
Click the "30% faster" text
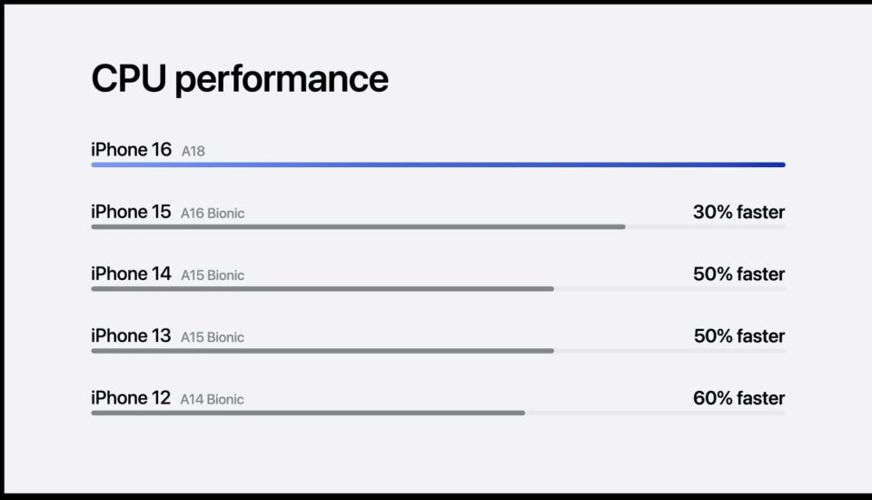point(738,212)
